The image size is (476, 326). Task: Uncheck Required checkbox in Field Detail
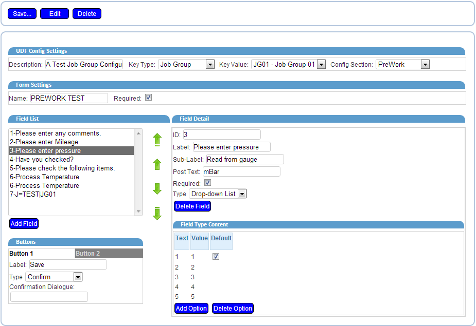208,183
